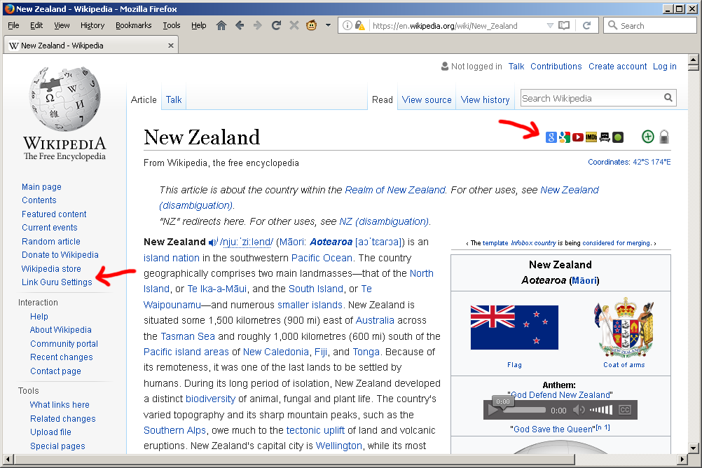Play the God Defend New Zealand anthem
The image size is (702, 468).
[495, 411]
